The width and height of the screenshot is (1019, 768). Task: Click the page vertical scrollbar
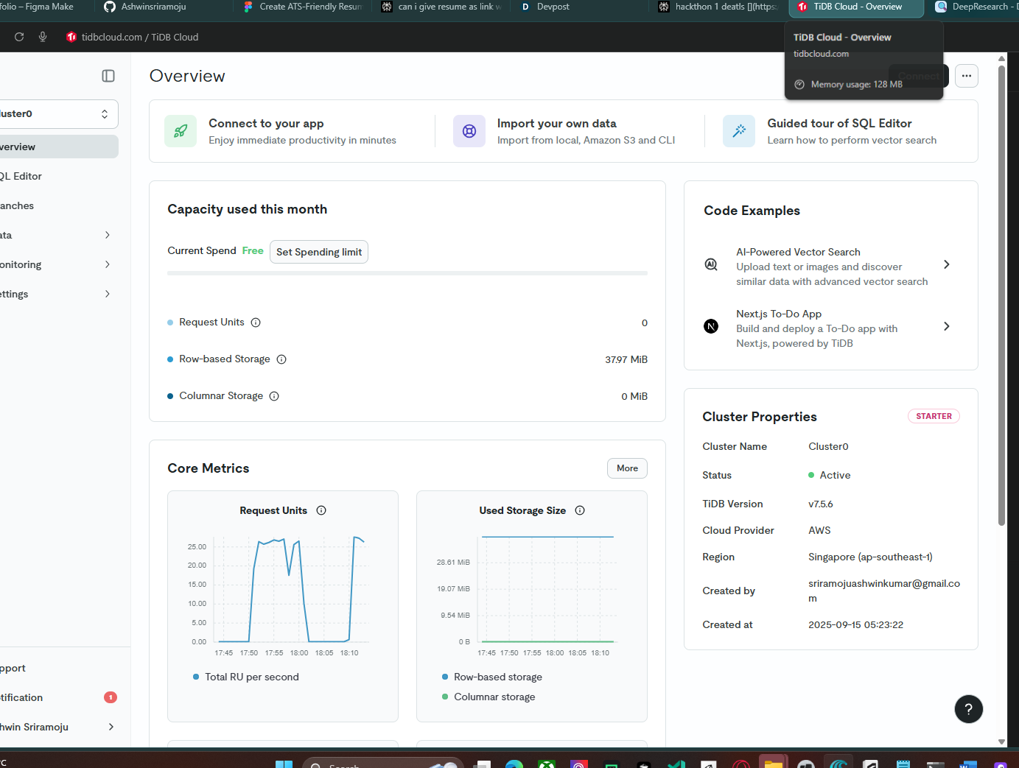click(1001, 295)
